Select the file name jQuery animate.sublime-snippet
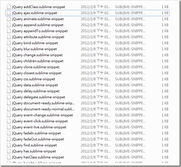Viewport: 181px width, 167px height. click(x=38, y=19)
